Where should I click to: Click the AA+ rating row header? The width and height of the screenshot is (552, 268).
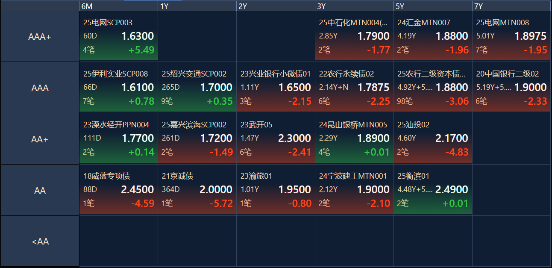40,139
